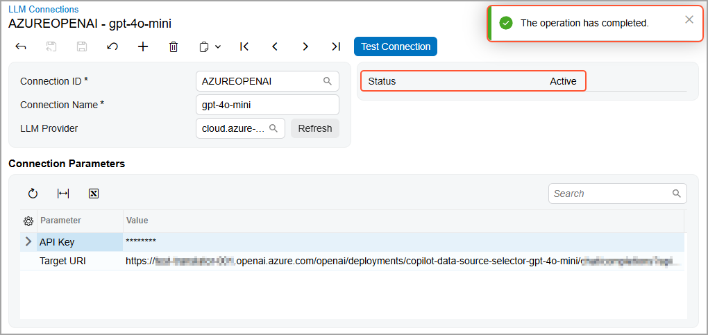
Task: Open grid column settings gear
Action: tap(28, 221)
